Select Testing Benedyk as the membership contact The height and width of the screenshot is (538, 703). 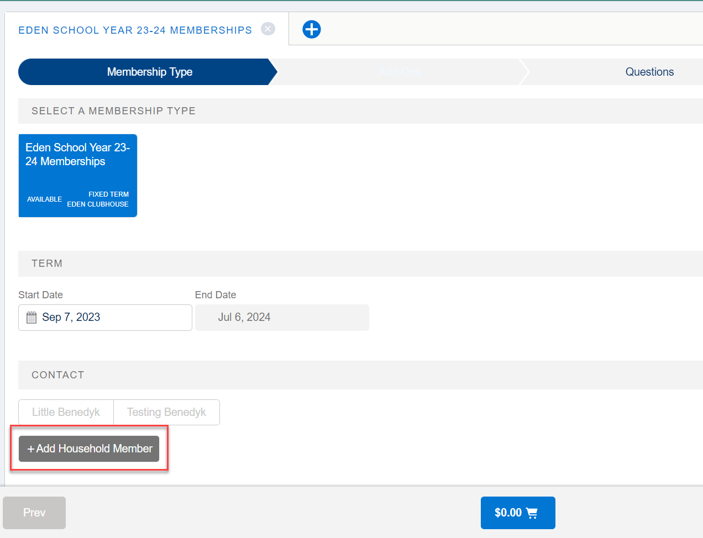pyautogui.click(x=166, y=412)
